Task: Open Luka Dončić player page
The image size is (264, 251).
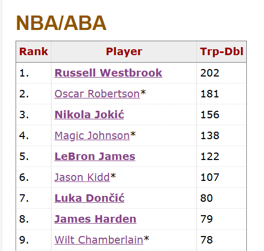Action: 89,198
